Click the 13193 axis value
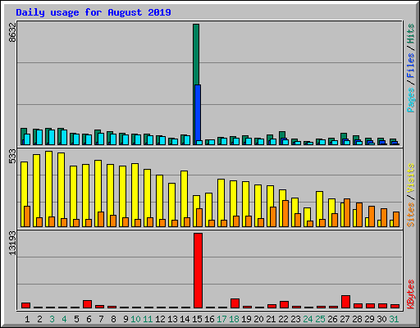The width and height of the screenshot is (420, 328). pyautogui.click(x=12, y=244)
